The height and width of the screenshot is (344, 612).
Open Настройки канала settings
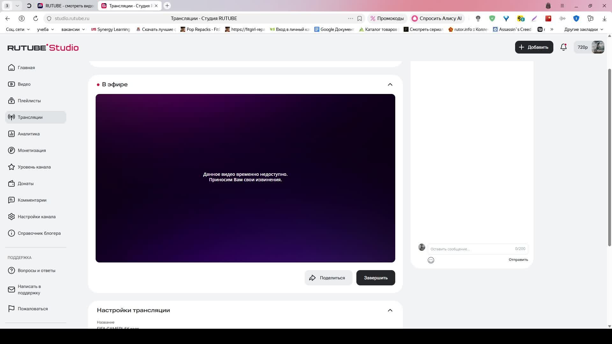point(36,217)
